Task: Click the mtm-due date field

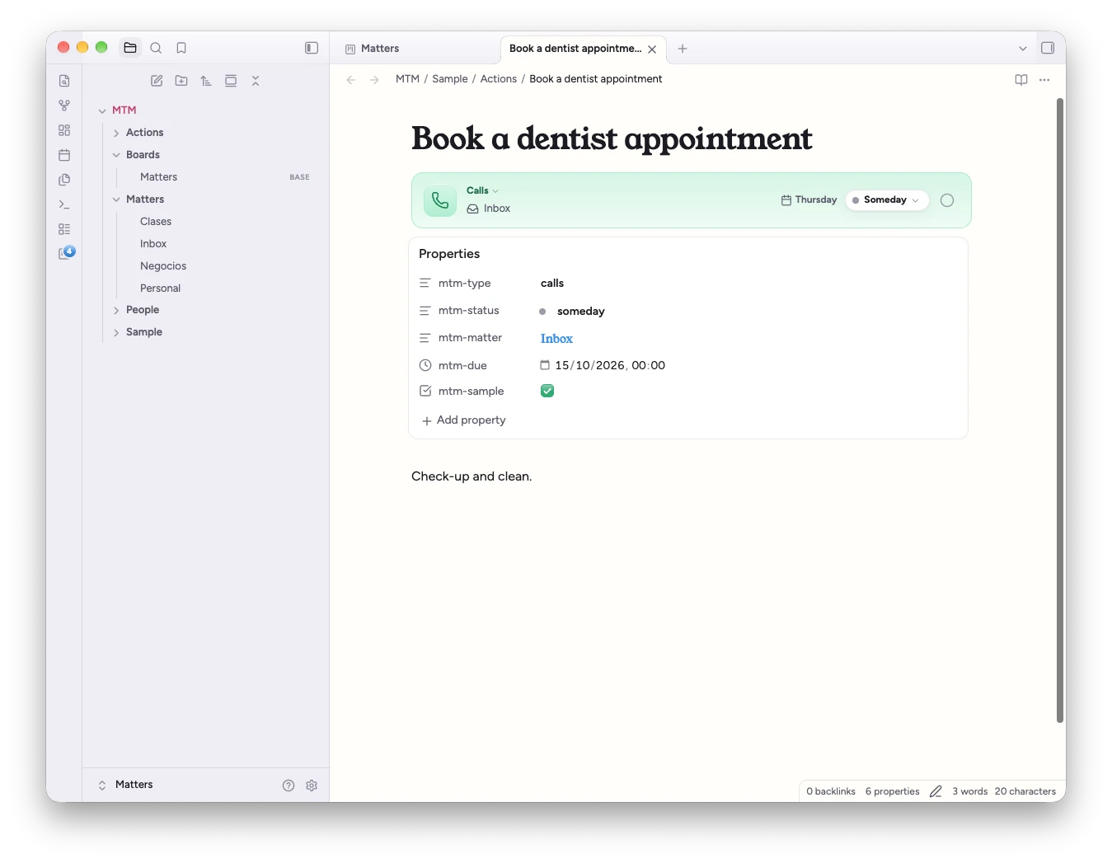Action: [603, 365]
